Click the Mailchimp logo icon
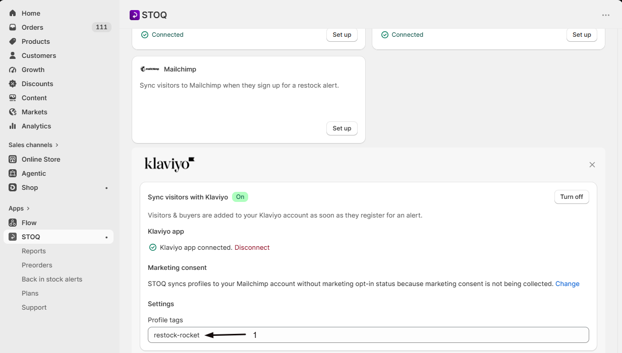This screenshot has height=353, width=622. tap(150, 69)
